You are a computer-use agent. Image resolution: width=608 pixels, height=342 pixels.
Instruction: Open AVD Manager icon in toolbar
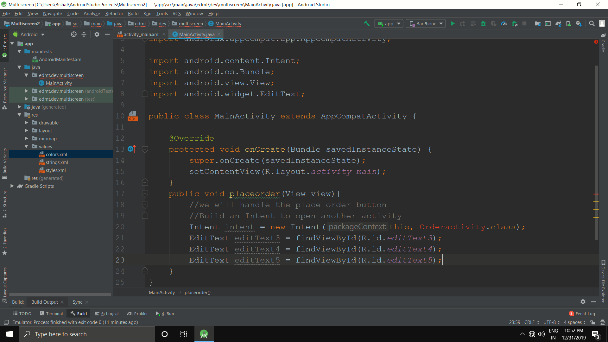click(x=569, y=23)
